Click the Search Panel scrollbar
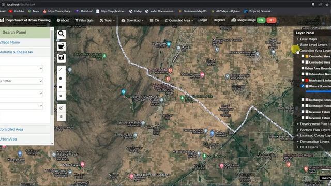331x186 pixels. (x=52, y=73)
